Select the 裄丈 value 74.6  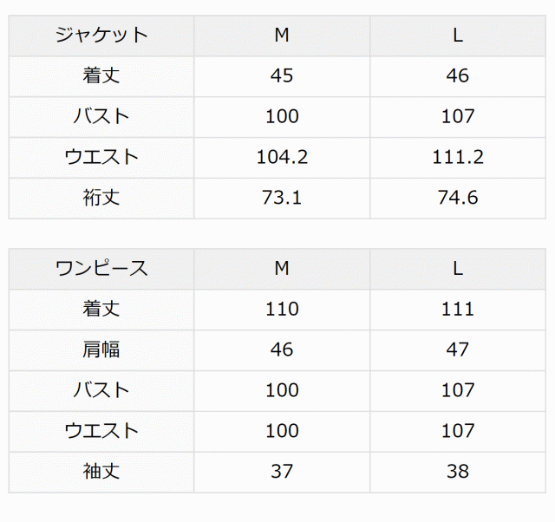coord(457,198)
